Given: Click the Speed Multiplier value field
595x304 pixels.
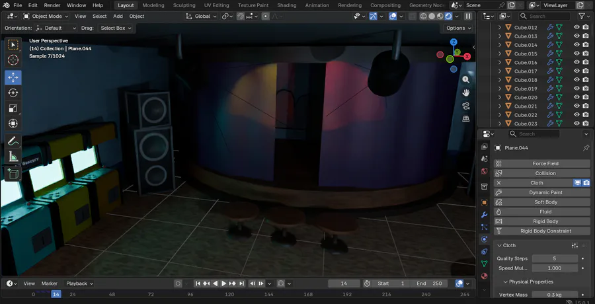Looking at the screenshot, I should (554, 268).
